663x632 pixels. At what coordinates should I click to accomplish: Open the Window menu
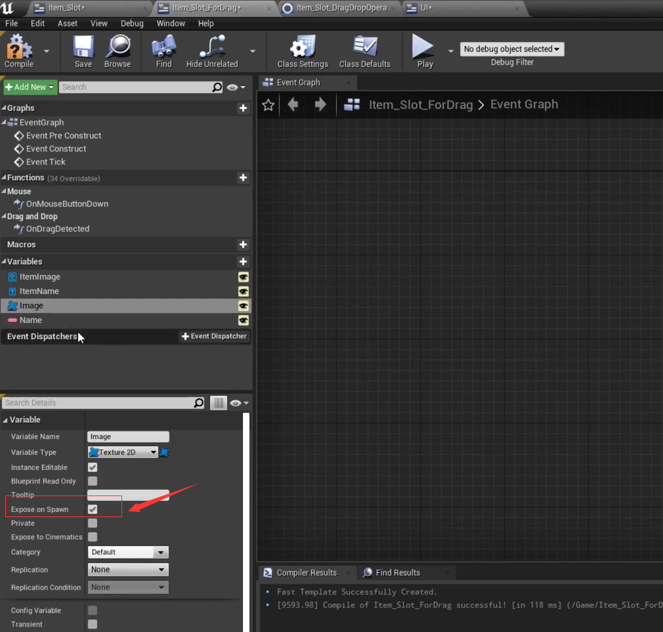171,23
